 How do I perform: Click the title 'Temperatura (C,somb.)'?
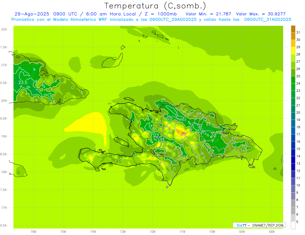click(155, 6)
